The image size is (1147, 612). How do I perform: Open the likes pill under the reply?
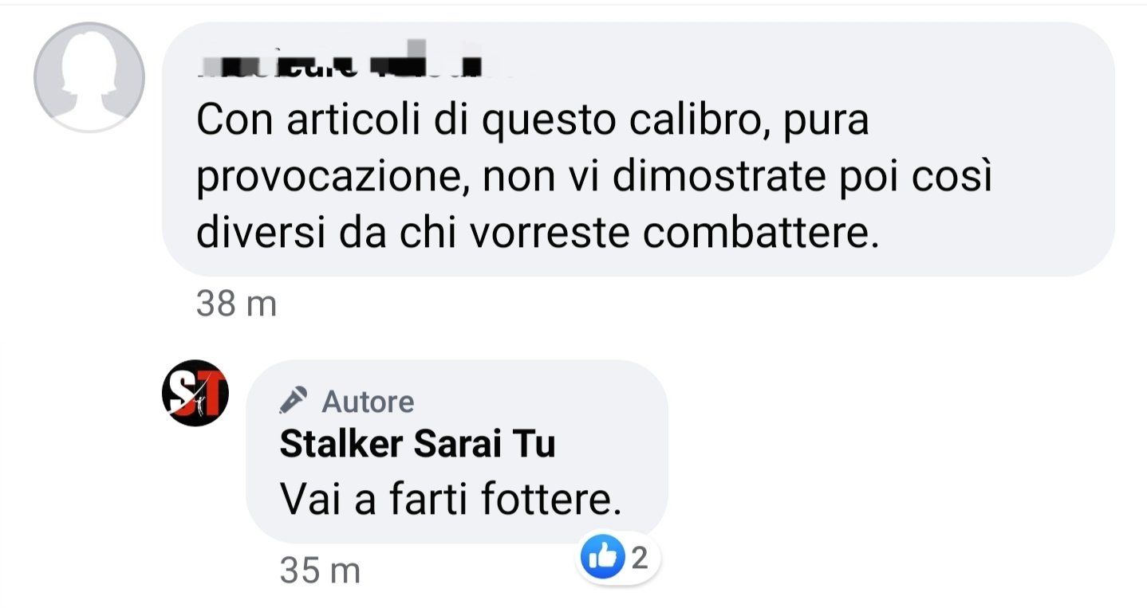(x=618, y=560)
